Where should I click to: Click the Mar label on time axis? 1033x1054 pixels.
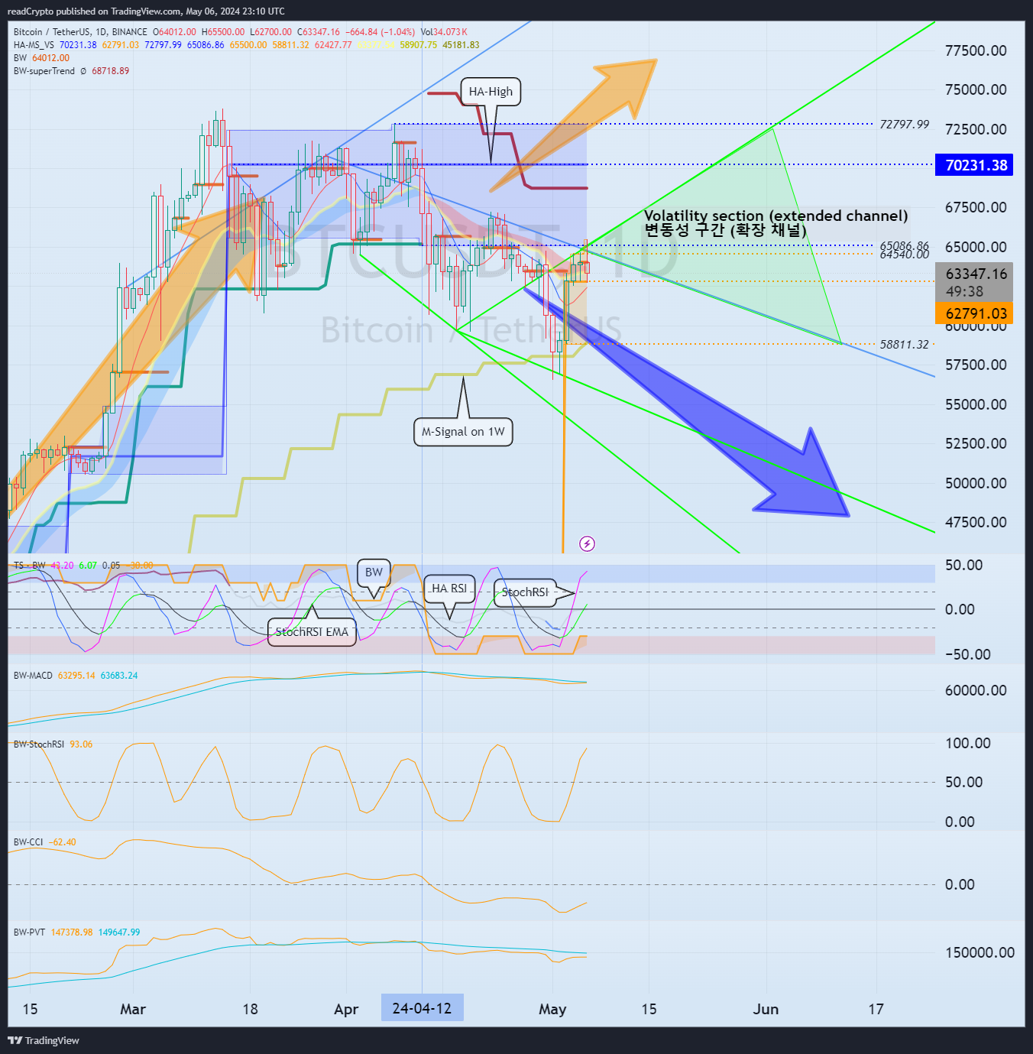click(x=133, y=1009)
